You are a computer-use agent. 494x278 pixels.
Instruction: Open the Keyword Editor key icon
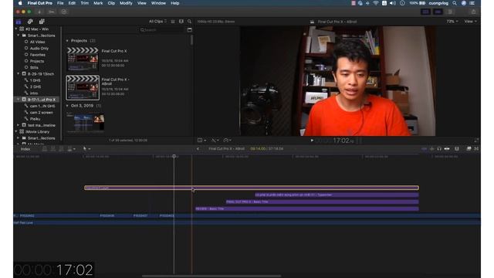click(52, 12)
